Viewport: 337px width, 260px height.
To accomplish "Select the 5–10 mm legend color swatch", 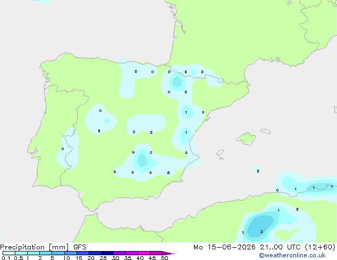I will coord(58,253).
